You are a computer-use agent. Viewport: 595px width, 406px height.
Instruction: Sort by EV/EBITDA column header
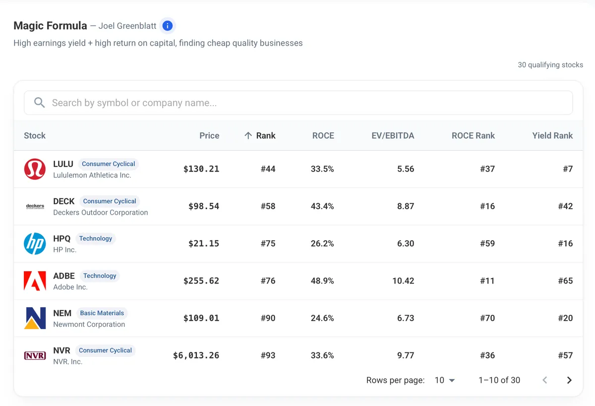[x=393, y=135]
